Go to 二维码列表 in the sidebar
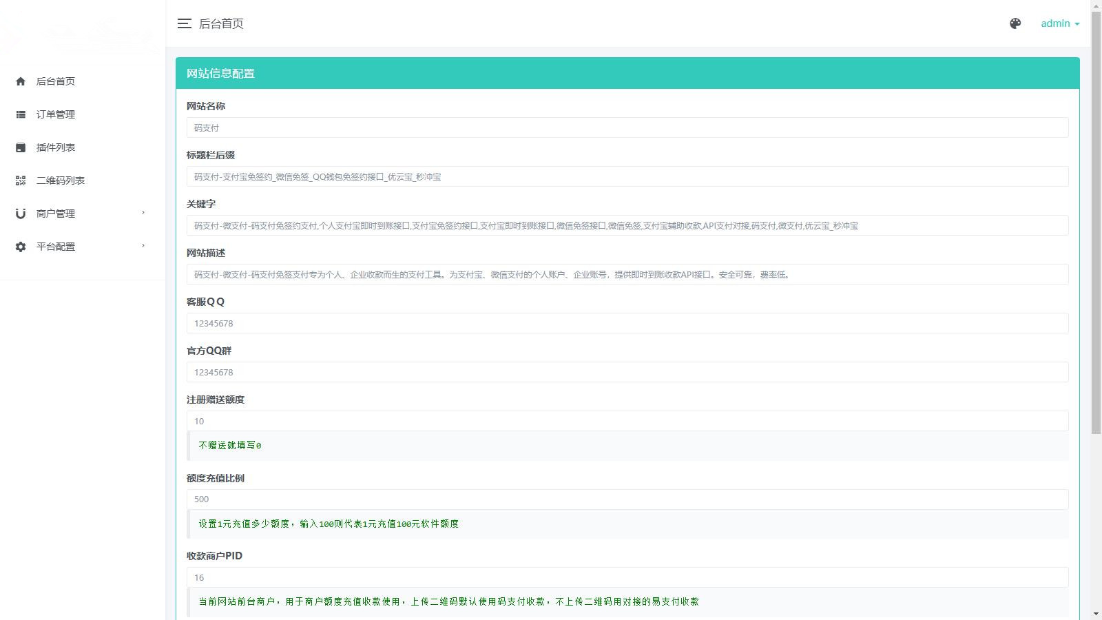The height and width of the screenshot is (620, 1102). coord(61,180)
